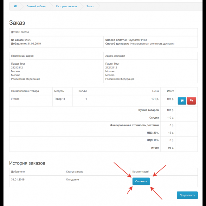Click the Платёжный адрес section header
206x206 pixels.
[x=23, y=56]
